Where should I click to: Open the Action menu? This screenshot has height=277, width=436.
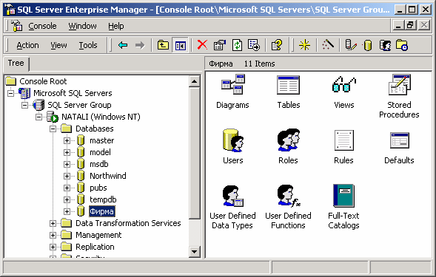coord(27,45)
